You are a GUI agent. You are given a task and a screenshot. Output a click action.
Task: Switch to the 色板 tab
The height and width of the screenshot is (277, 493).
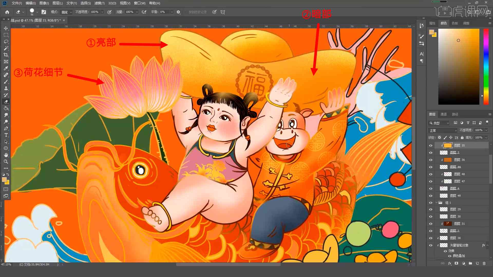click(x=455, y=23)
